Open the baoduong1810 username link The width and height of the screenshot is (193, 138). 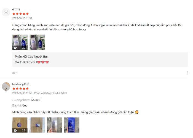(x=21, y=84)
